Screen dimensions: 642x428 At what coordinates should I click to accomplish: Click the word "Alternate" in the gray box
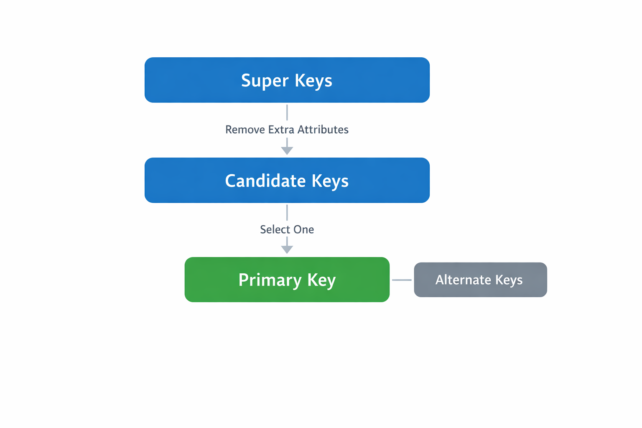point(463,280)
